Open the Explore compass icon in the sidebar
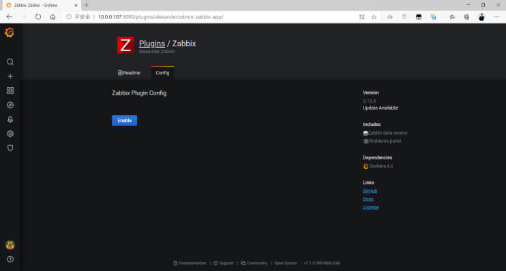The width and height of the screenshot is (506, 271). 10,105
